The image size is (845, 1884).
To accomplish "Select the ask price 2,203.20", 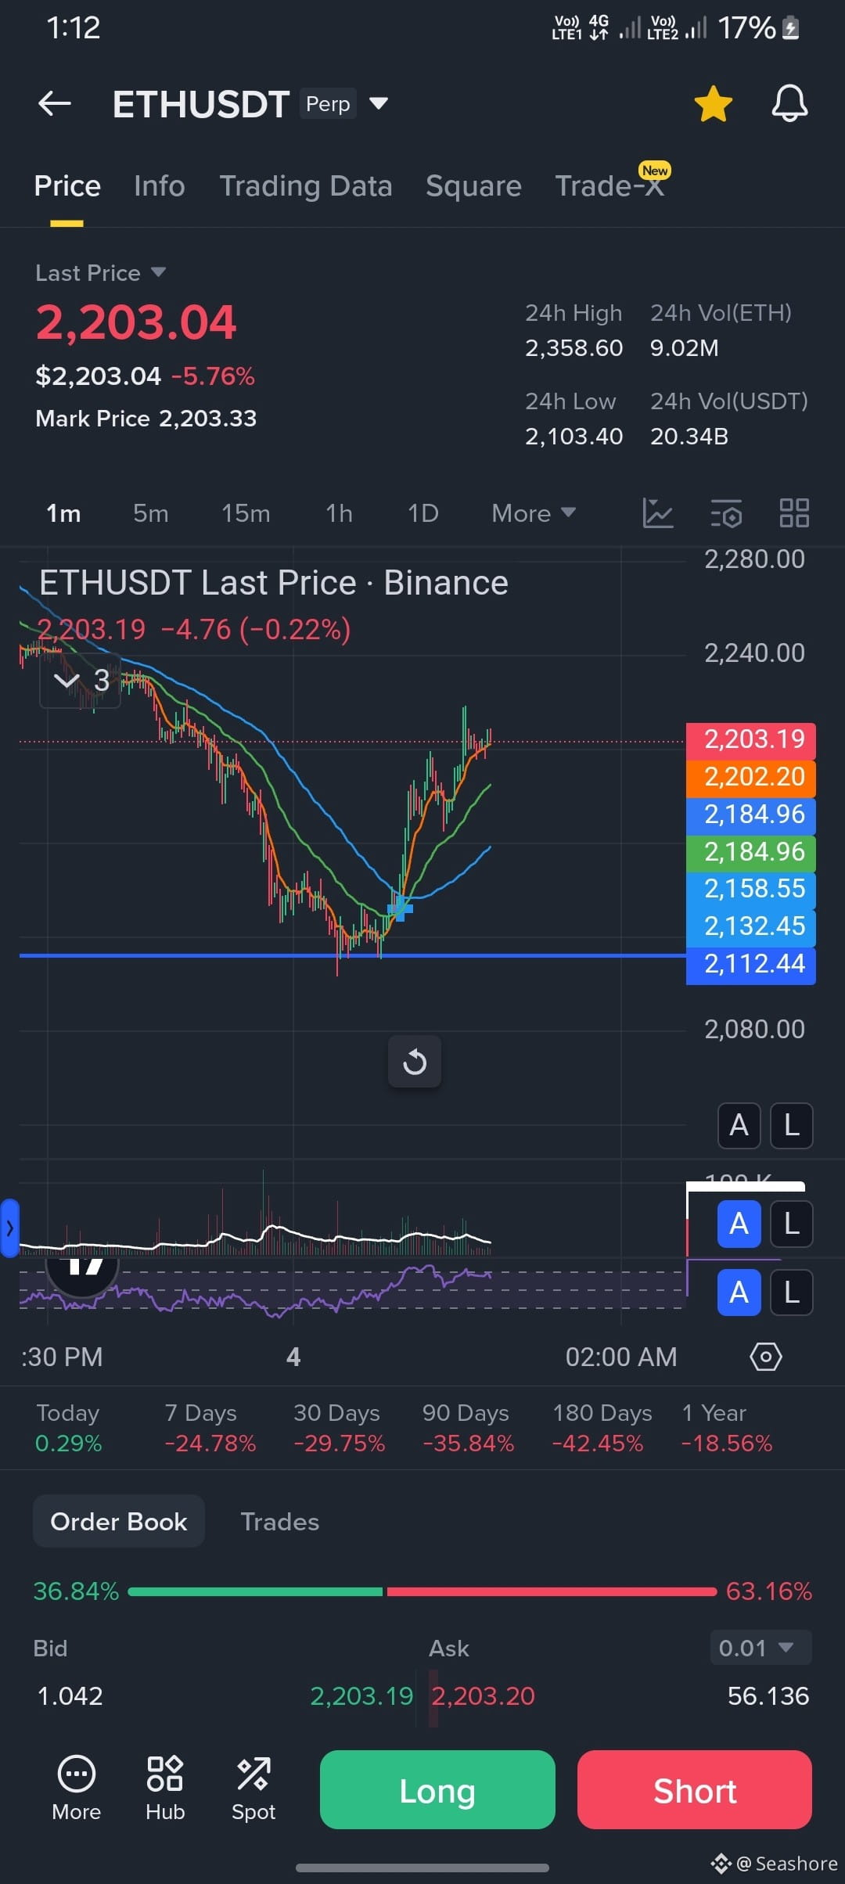I will [x=483, y=1696].
